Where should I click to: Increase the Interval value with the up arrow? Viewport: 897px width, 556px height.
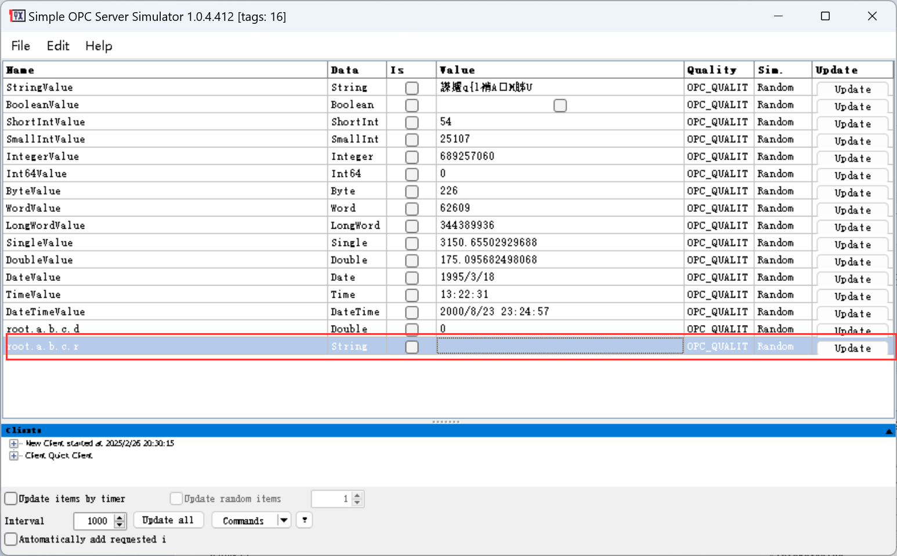click(120, 517)
